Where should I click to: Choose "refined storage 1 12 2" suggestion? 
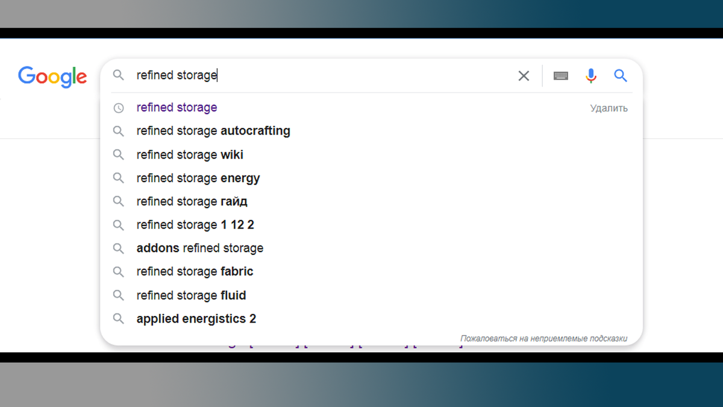[x=195, y=225]
